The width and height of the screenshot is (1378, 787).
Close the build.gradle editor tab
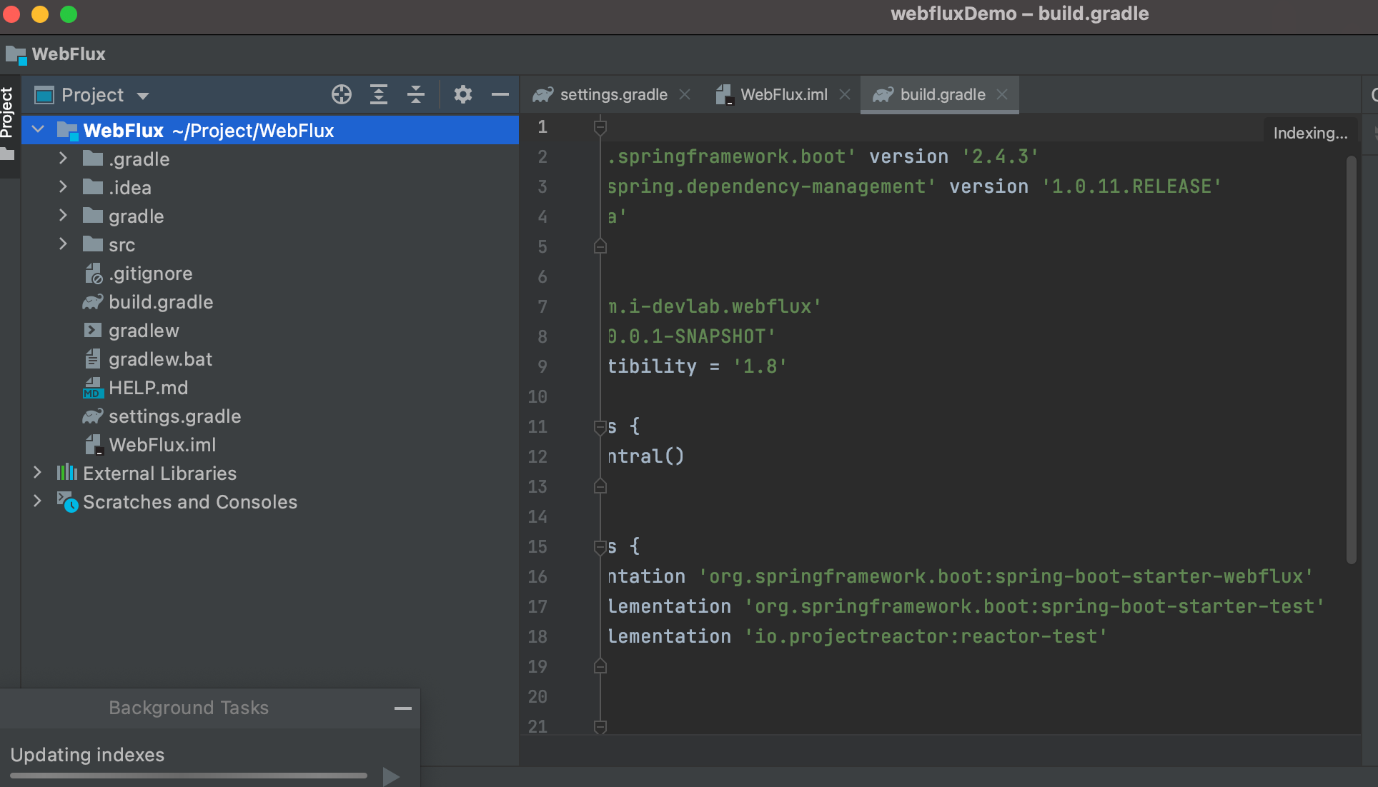click(x=1002, y=94)
